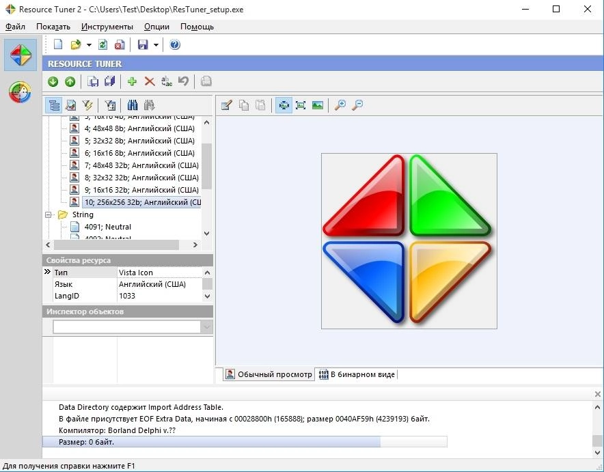Toggle the landscape picture background icon
The height and width of the screenshot is (472, 604).
click(x=318, y=105)
